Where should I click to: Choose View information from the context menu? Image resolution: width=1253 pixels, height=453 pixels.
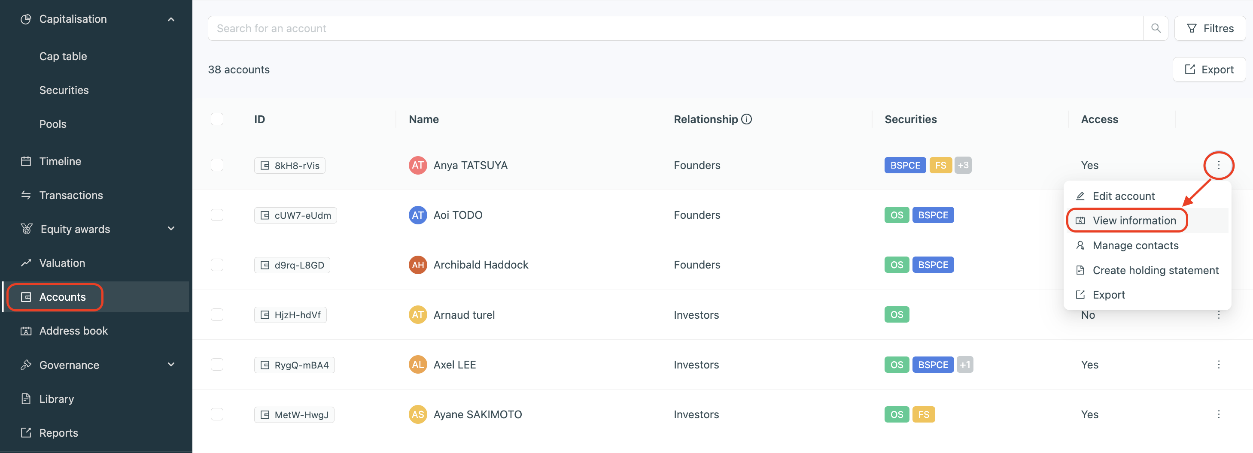click(x=1134, y=220)
